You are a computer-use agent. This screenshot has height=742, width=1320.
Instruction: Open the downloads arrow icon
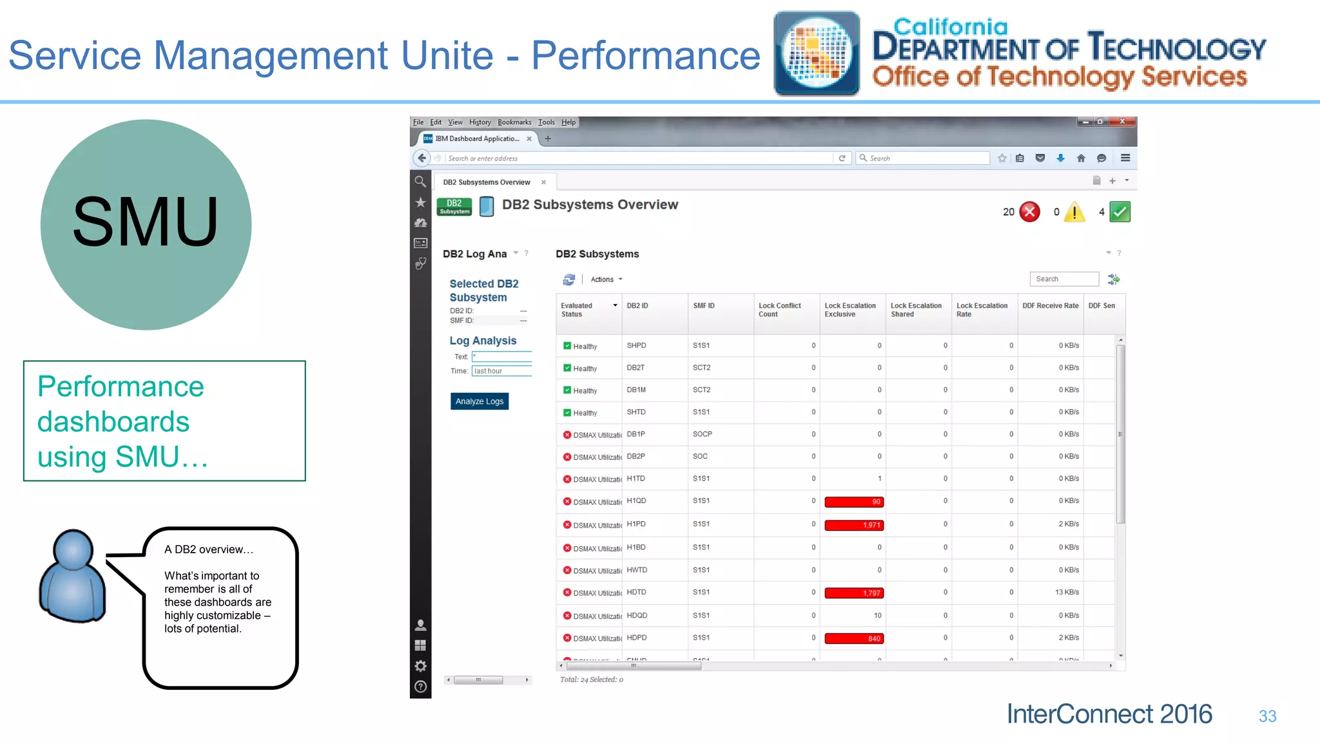click(x=1060, y=158)
